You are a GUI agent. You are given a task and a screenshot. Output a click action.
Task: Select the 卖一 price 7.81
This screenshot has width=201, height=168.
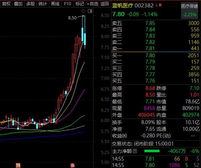click(x=150, y=49)
